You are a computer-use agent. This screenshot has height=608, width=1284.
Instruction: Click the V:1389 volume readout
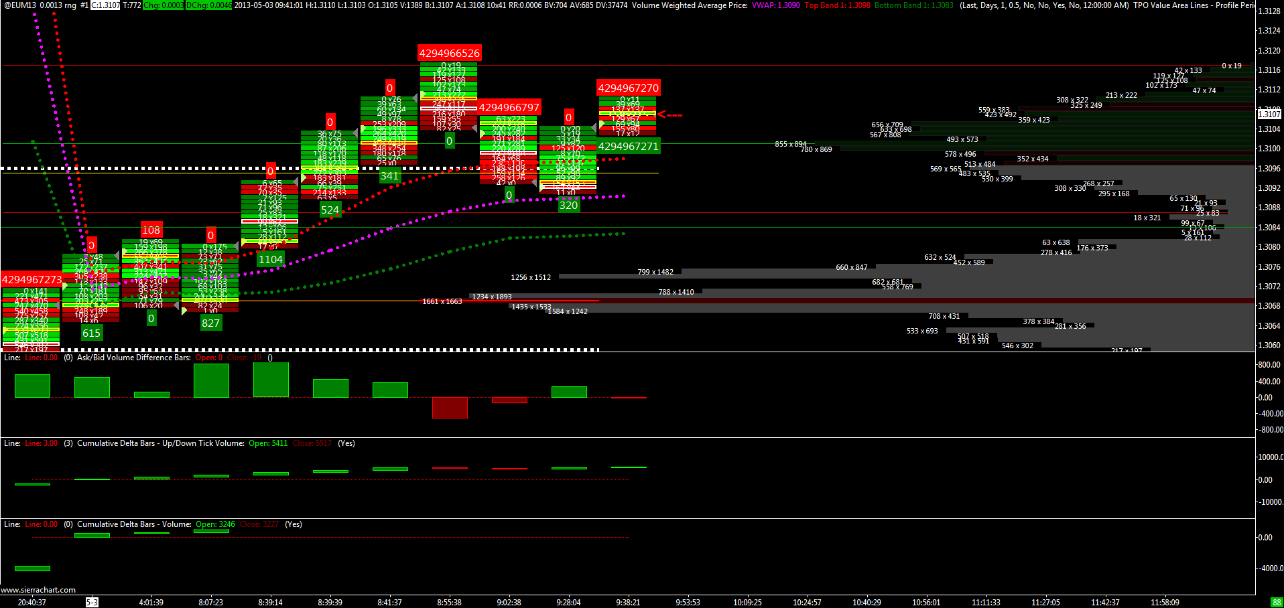pos(410,5)
